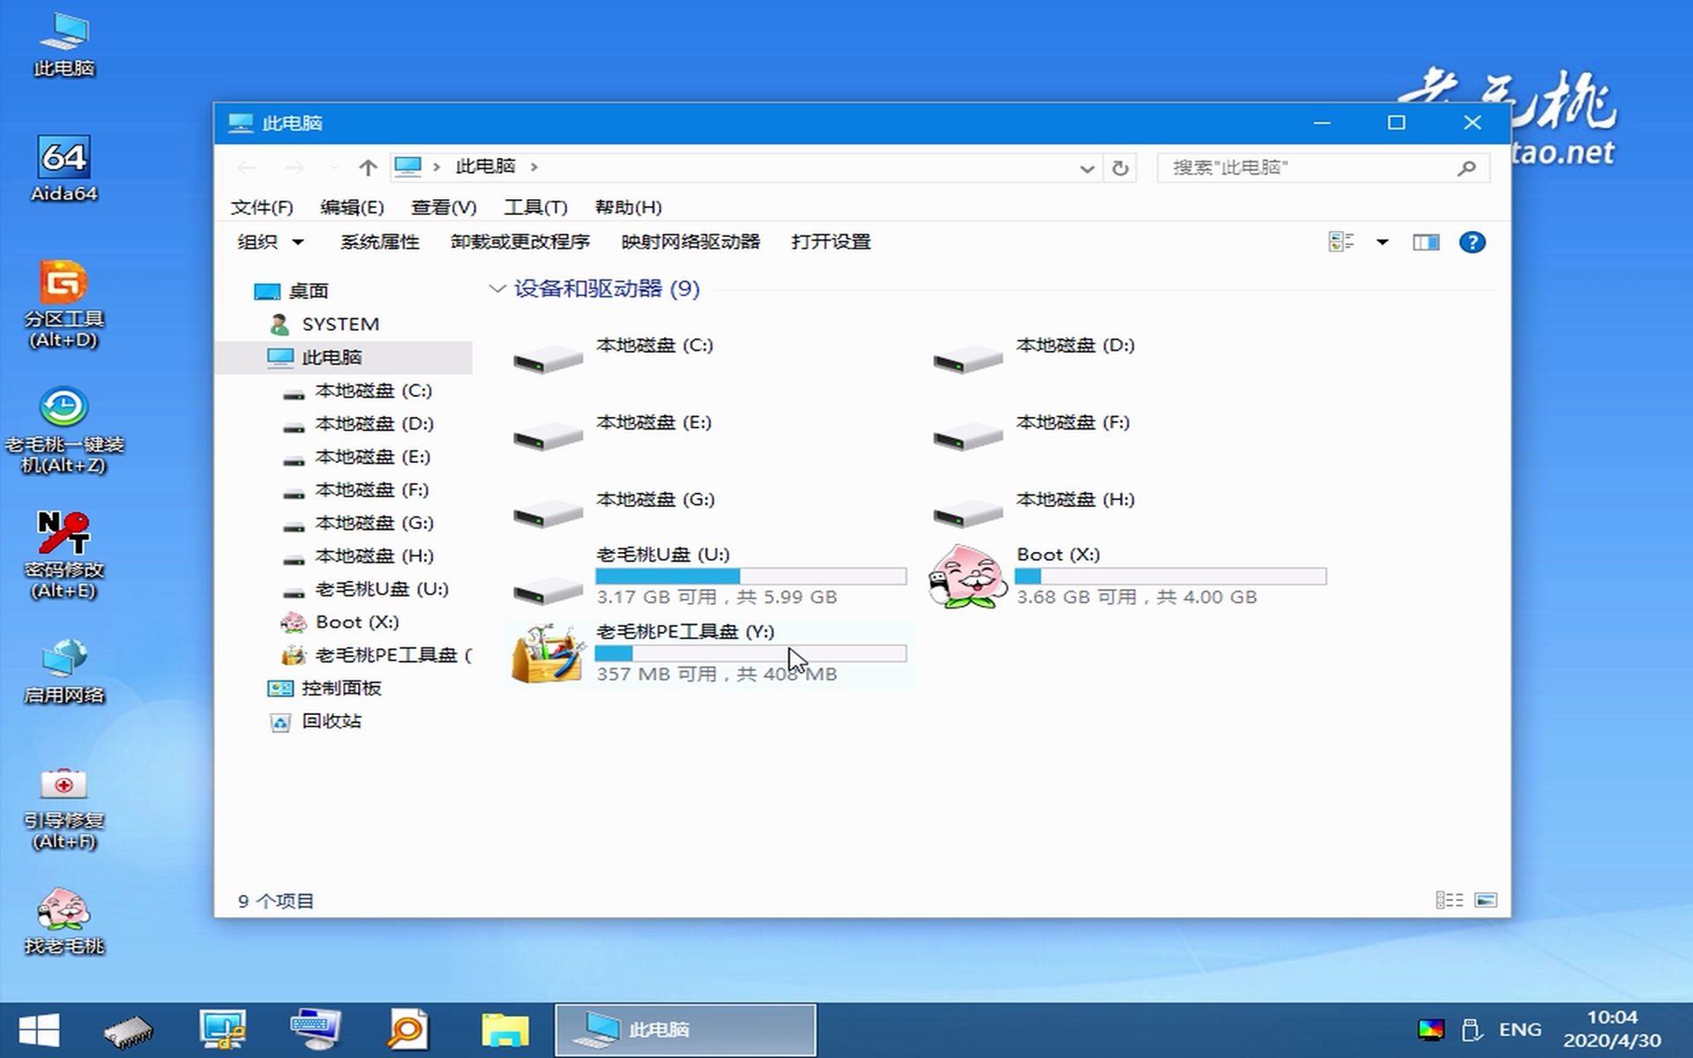
Task: Toggle the preview pane button
Action: click(1426, 242)
